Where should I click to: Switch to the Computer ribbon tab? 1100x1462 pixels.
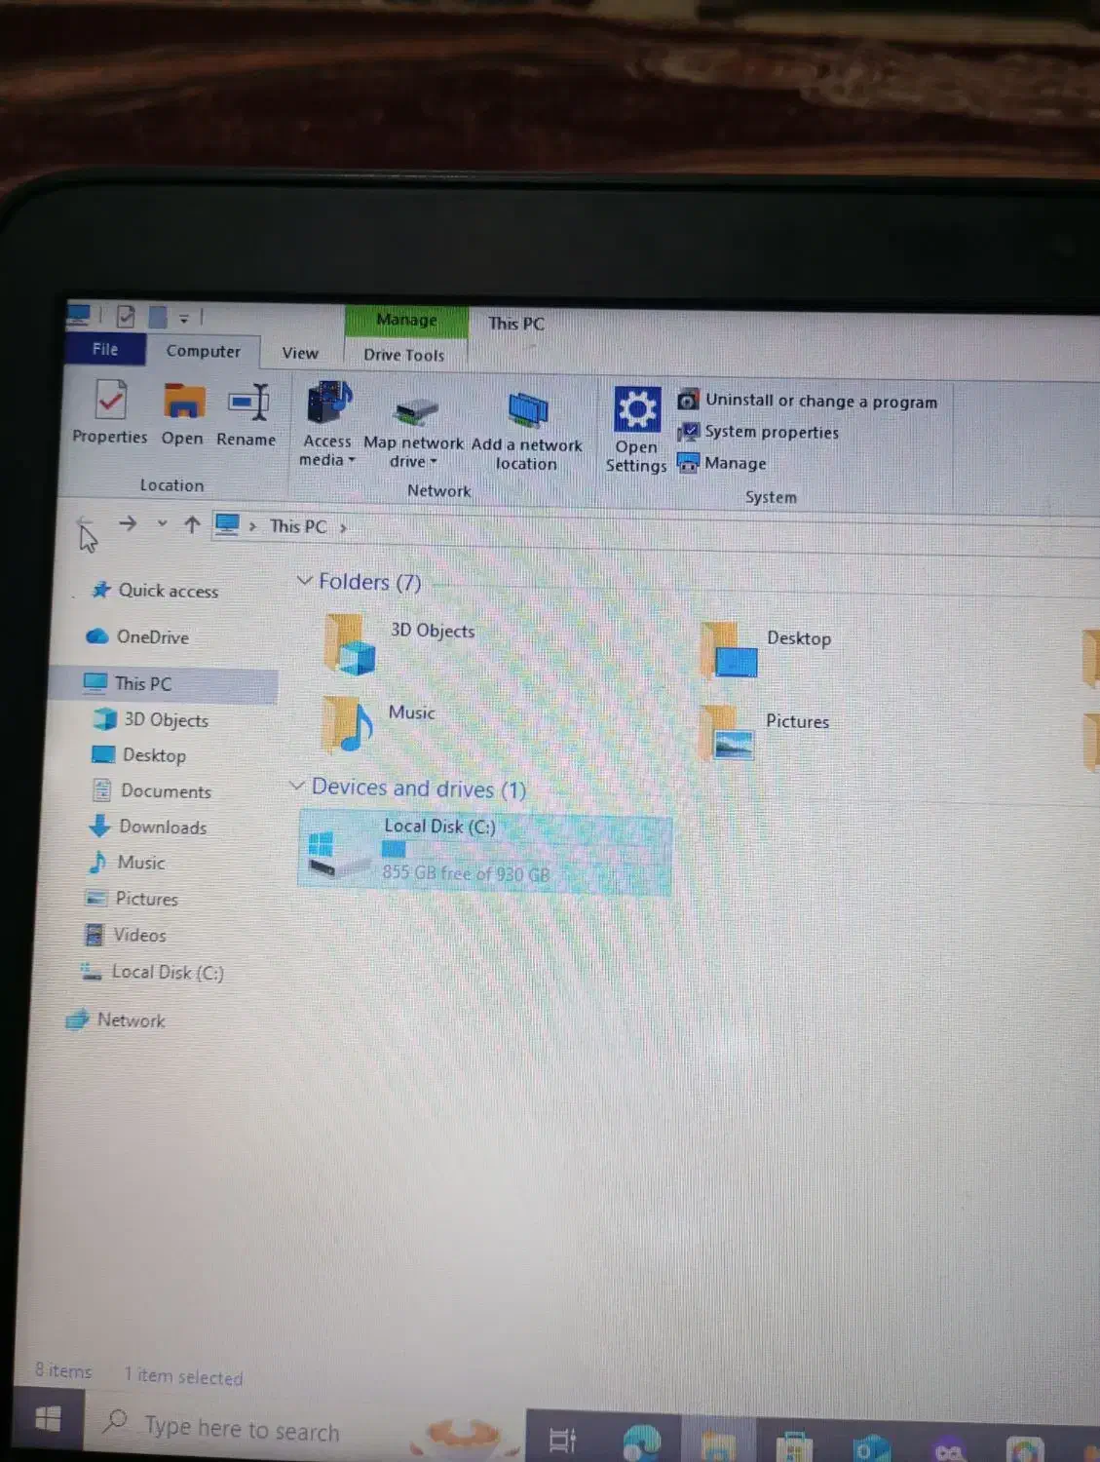pyautogui.click(x=203, y=351)
